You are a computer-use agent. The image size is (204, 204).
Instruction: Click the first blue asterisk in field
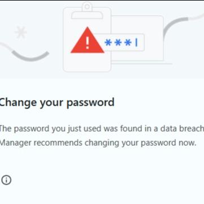pyautogui.click(x=108, y=43)
